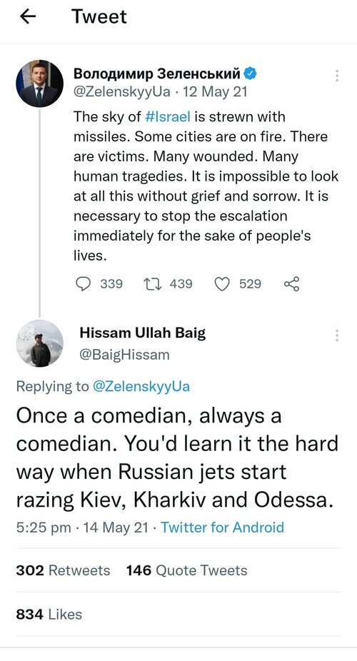Tap share icon on Zelenskyy's tweet
357x661 pixels.
click(292, 283)
